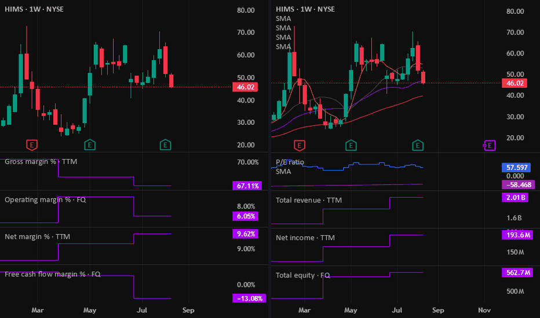Click the Sep label on the right time axis

click(x=438, y=310)
